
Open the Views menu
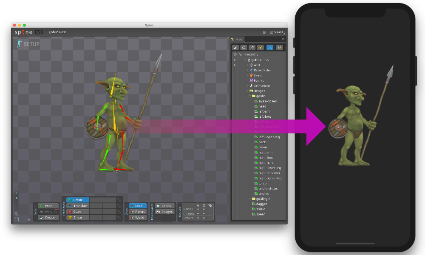(277, 32)
